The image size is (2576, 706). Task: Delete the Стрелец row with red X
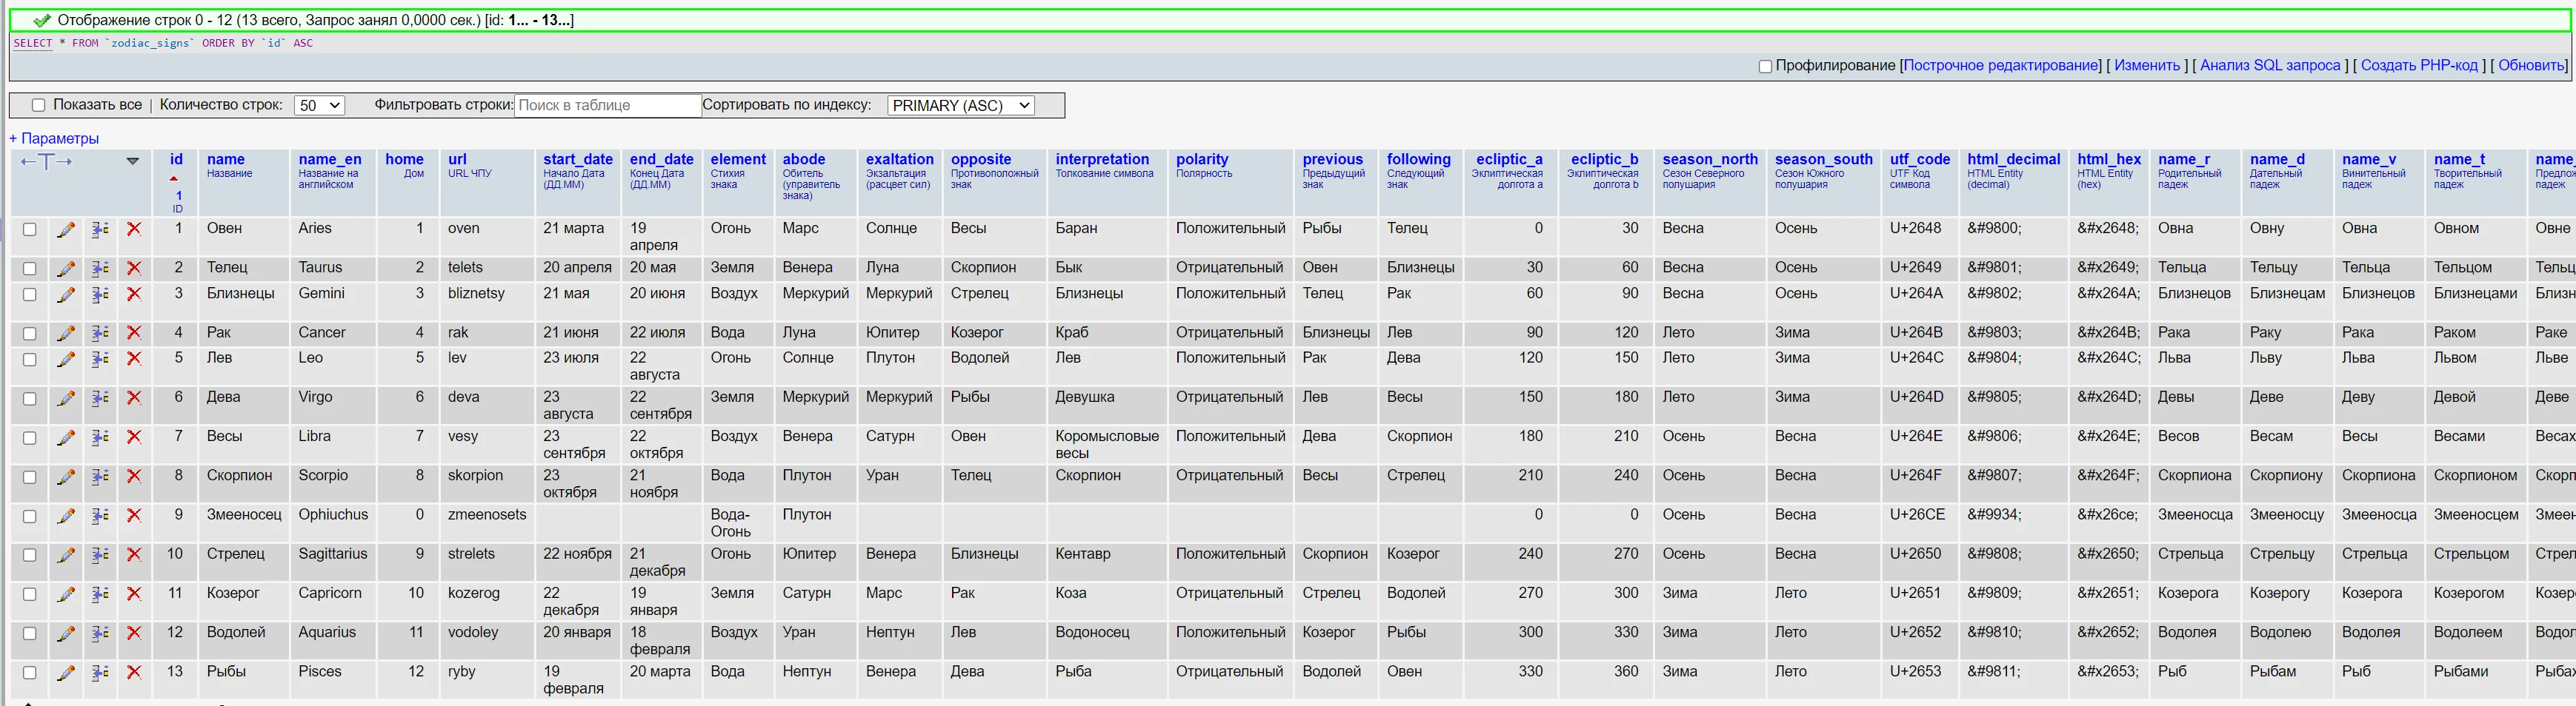[x=134, y=555]
